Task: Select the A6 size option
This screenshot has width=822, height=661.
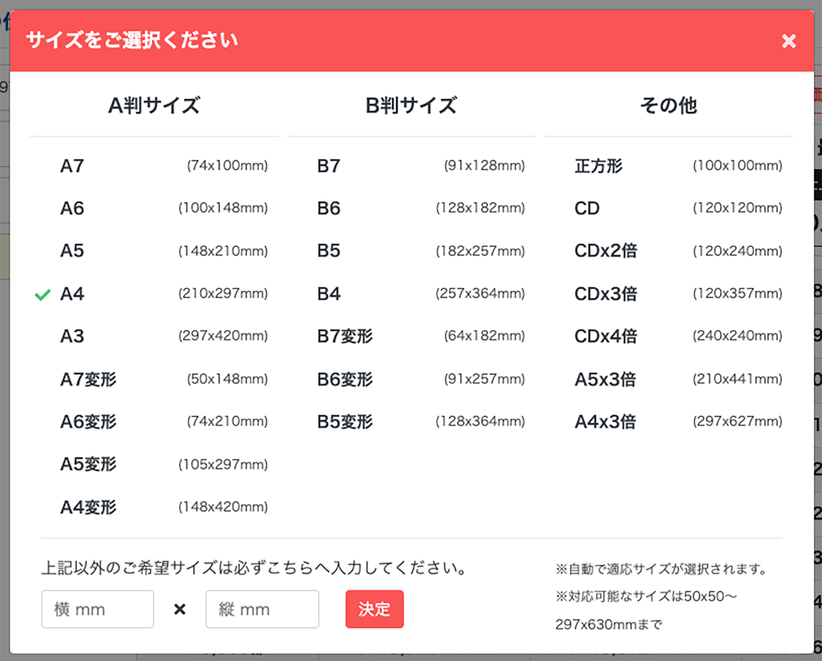Action: pos(71,208)
